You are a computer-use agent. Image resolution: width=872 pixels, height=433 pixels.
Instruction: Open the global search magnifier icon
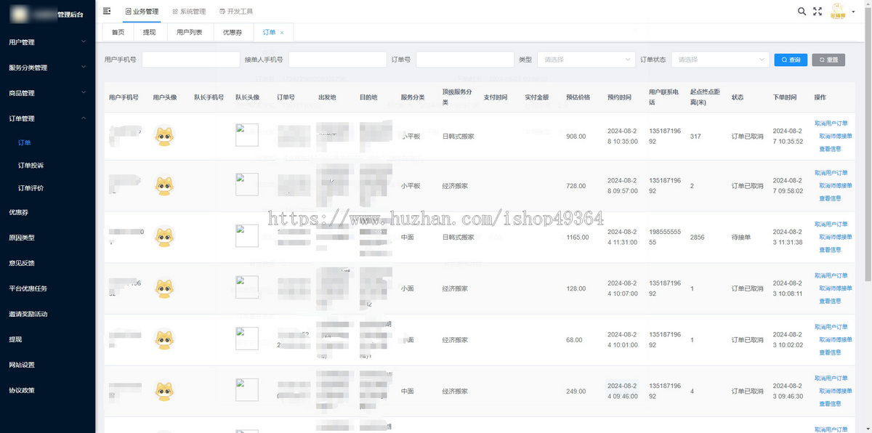coord(802,12)
